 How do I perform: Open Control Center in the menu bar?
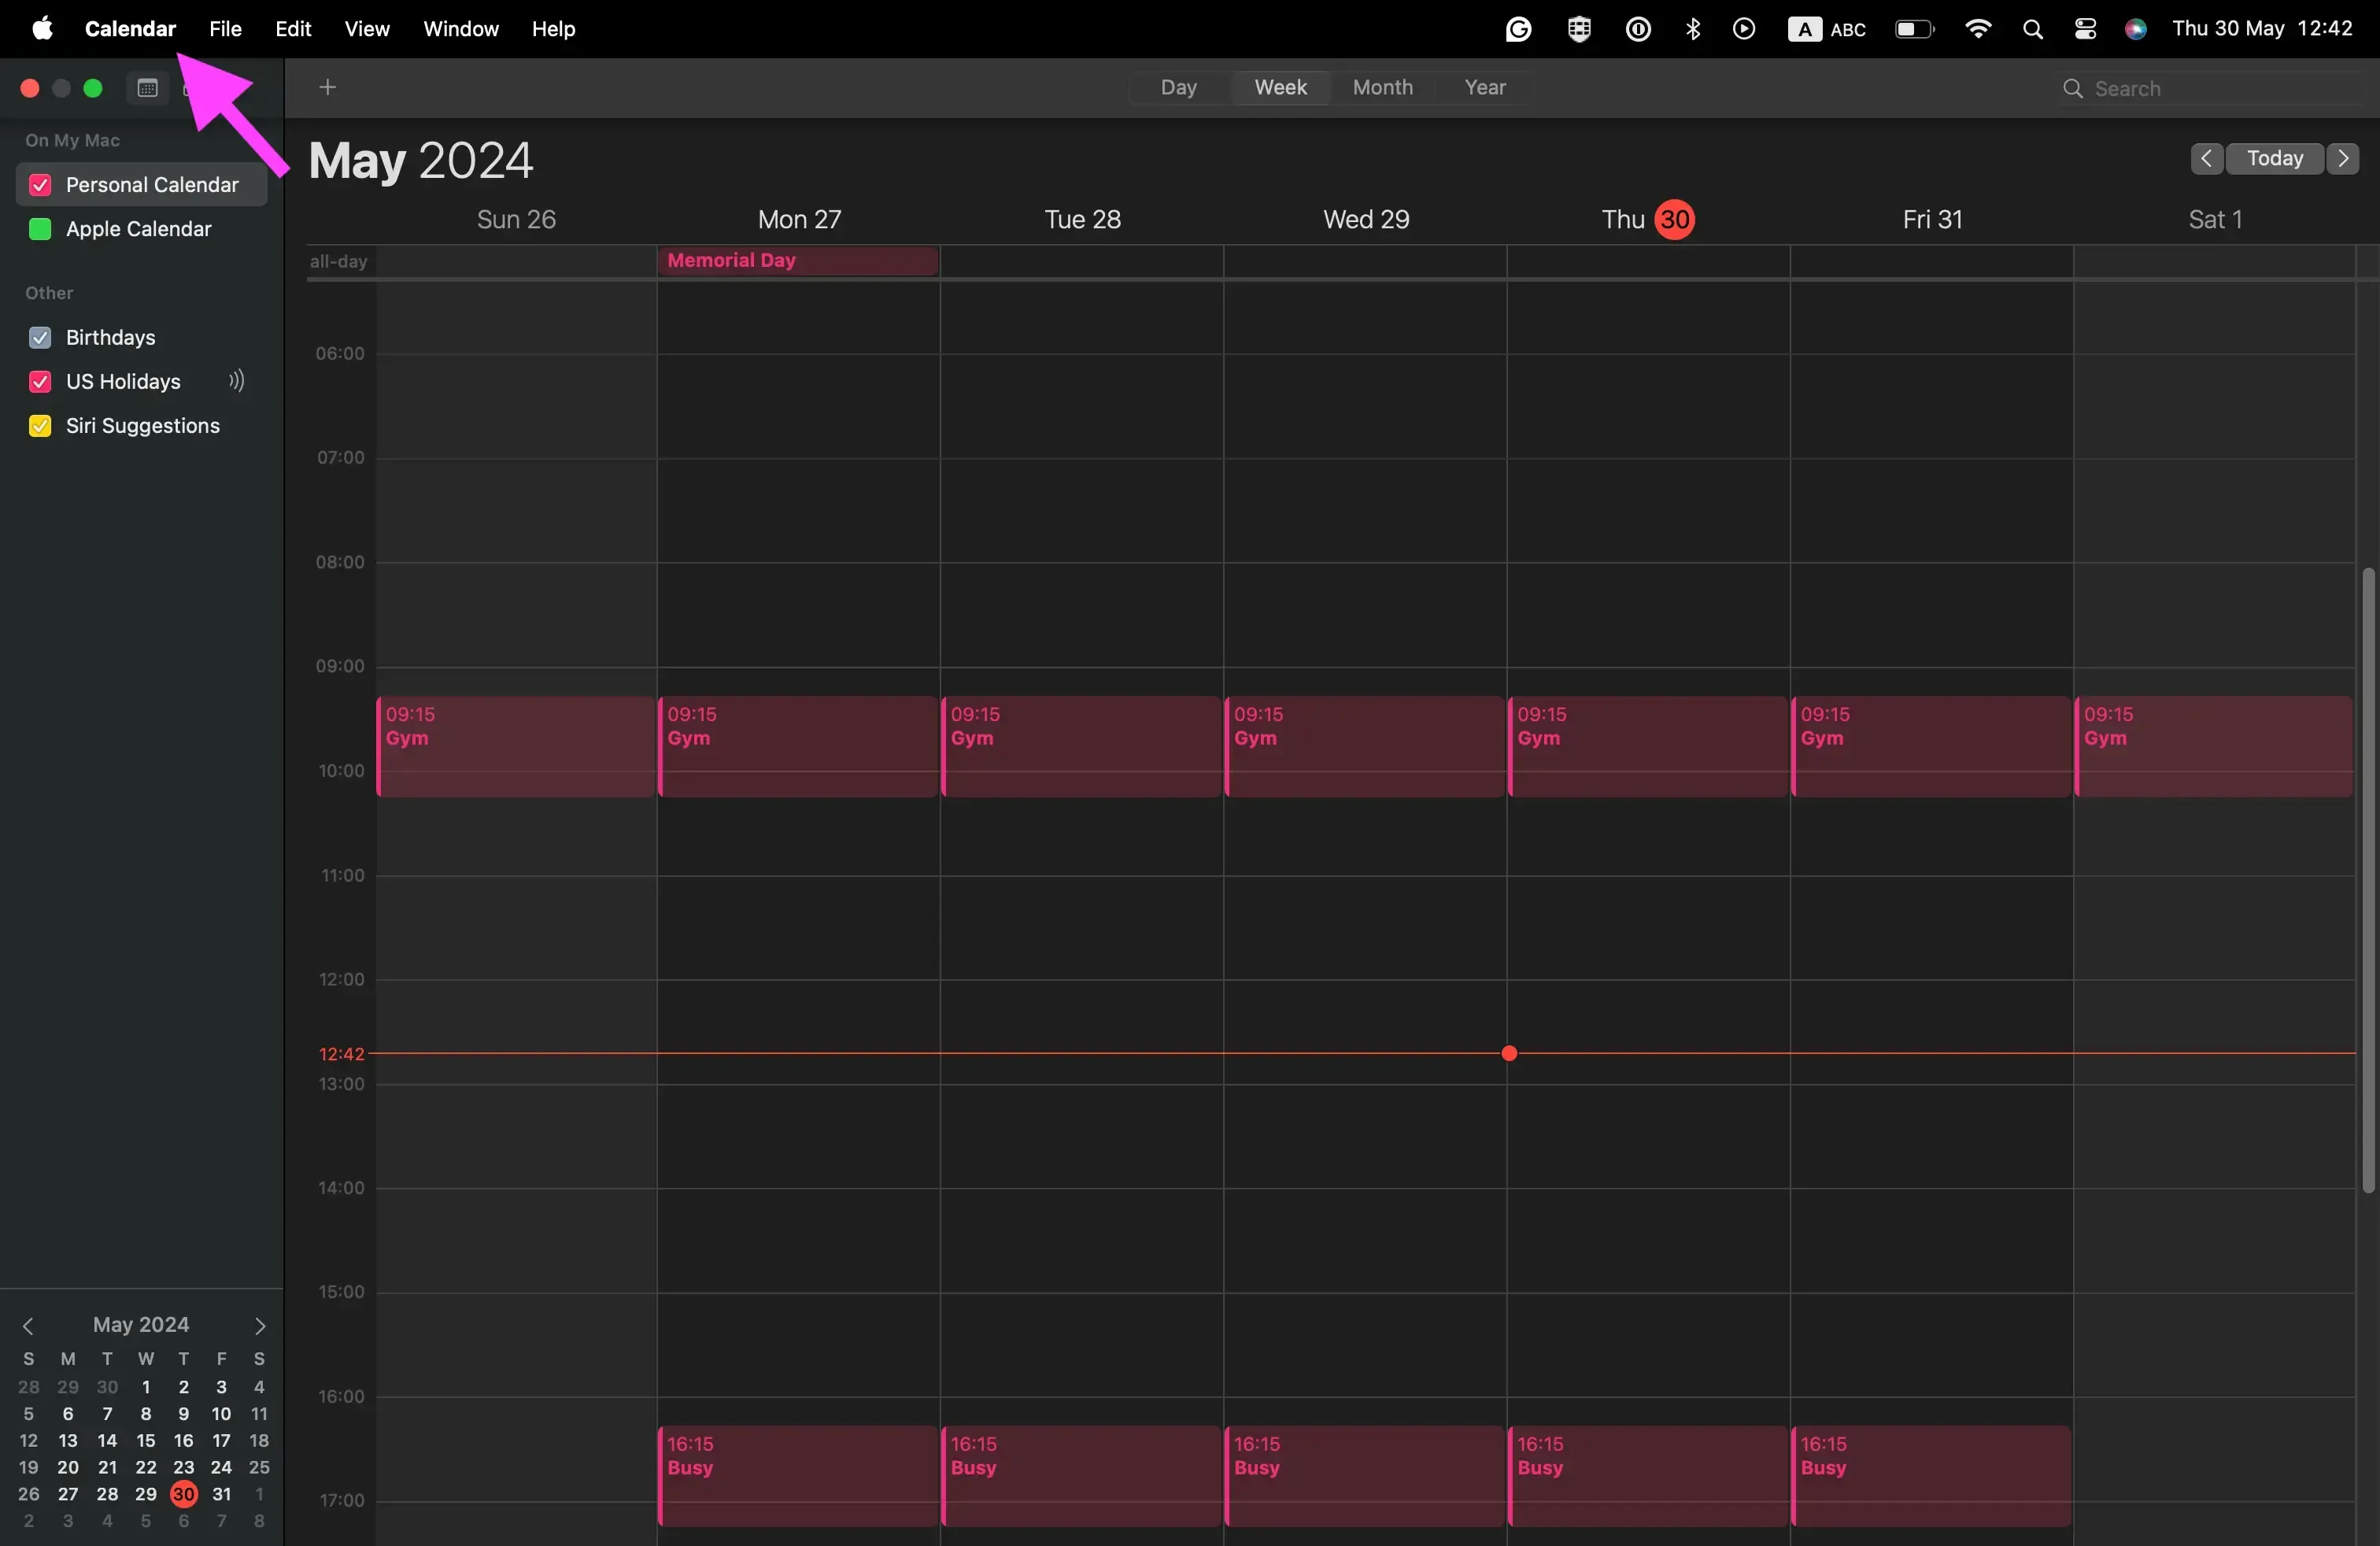(2086, 28)
